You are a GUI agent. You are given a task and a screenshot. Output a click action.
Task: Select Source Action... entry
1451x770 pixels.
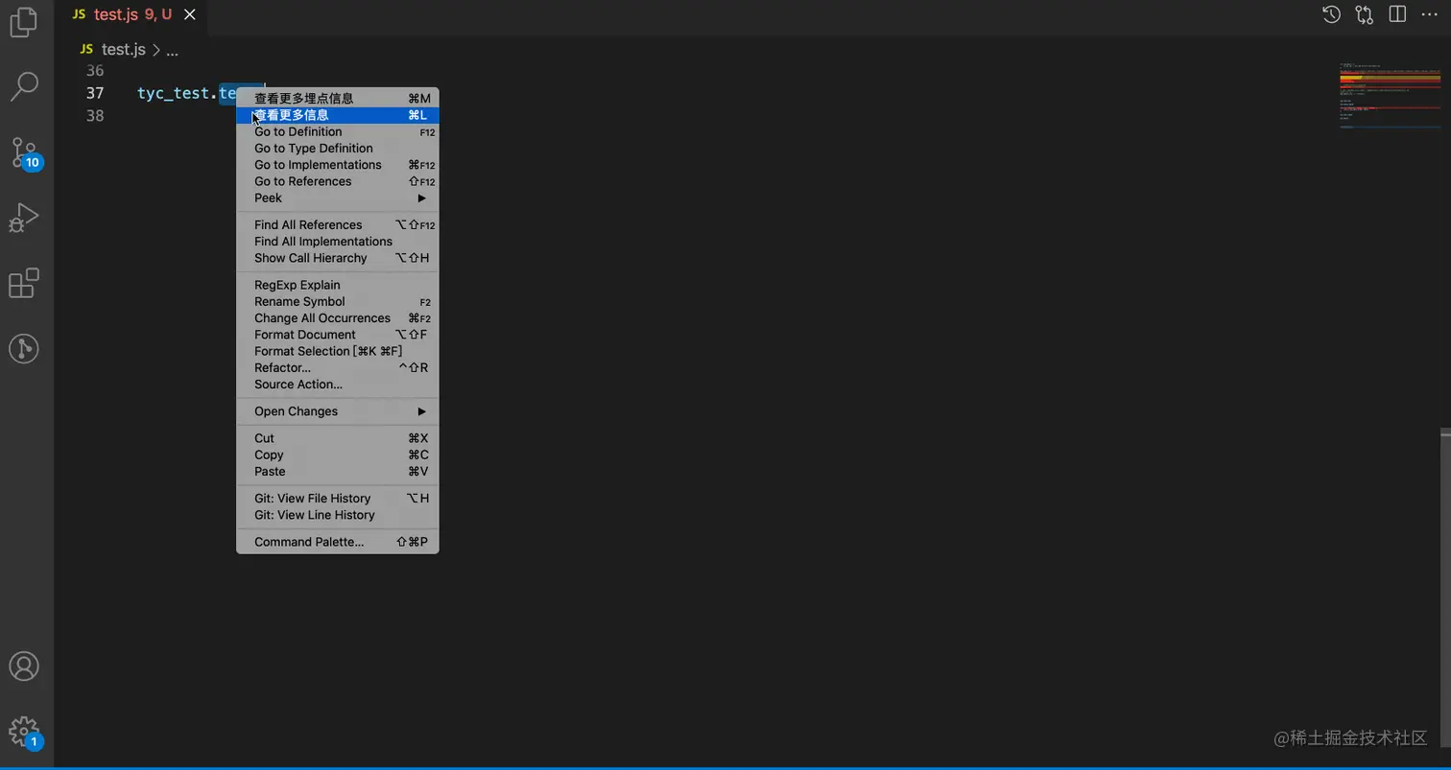coord(338,385)
